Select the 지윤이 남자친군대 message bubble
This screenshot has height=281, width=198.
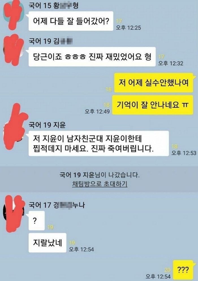tap(99, 143)
